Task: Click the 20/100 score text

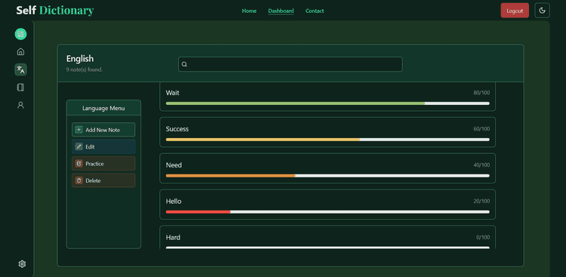Action: pos(481,202)
